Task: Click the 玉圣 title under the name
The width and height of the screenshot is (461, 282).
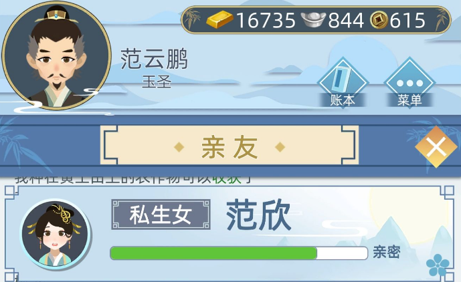Action: (x=157, y=82)
